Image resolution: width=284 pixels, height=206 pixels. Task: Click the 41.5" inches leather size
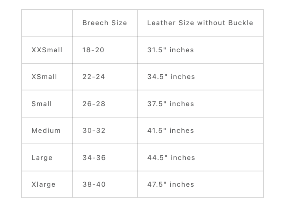[171, 131]
